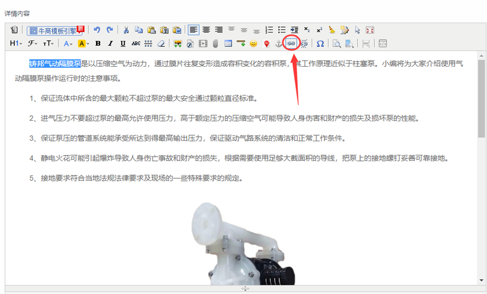Insert an anchor

tap(279, 44)
